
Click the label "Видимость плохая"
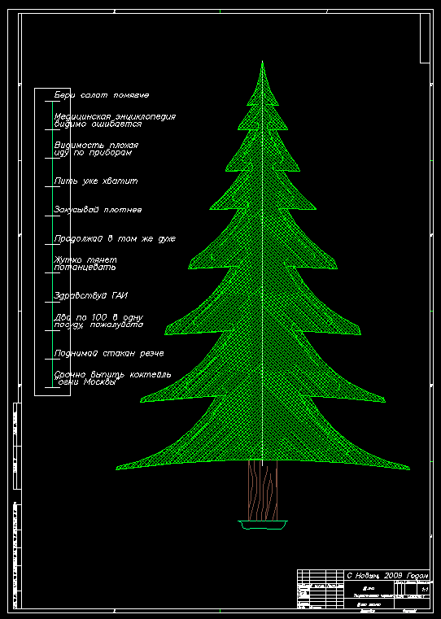(x=96, y=146)
